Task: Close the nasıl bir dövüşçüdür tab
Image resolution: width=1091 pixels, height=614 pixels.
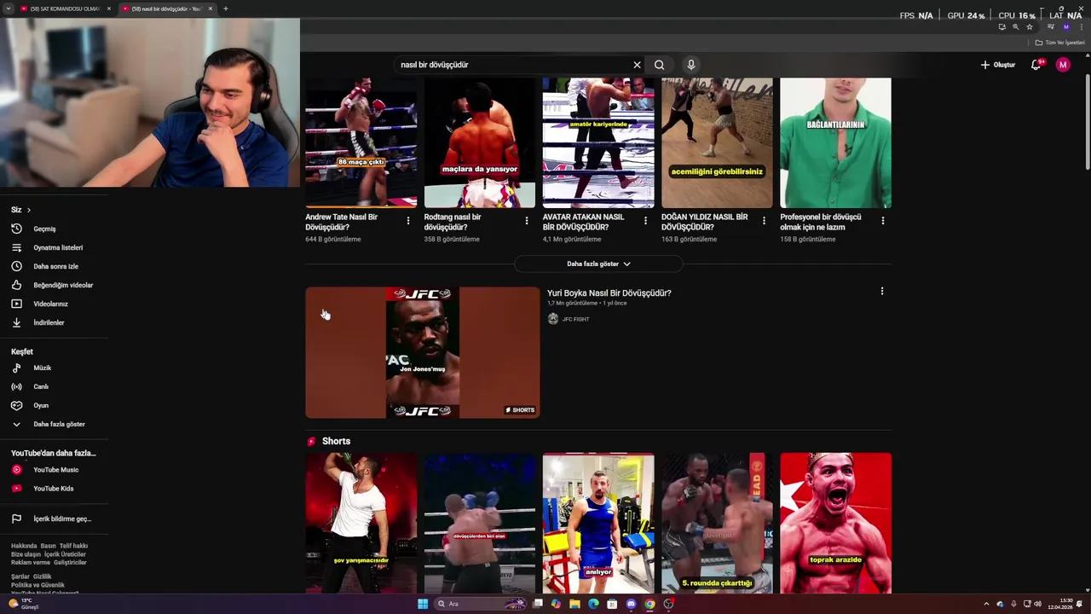Action: pyautogui.click(x=210, y=9)
